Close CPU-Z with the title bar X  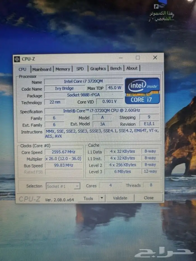155,58
